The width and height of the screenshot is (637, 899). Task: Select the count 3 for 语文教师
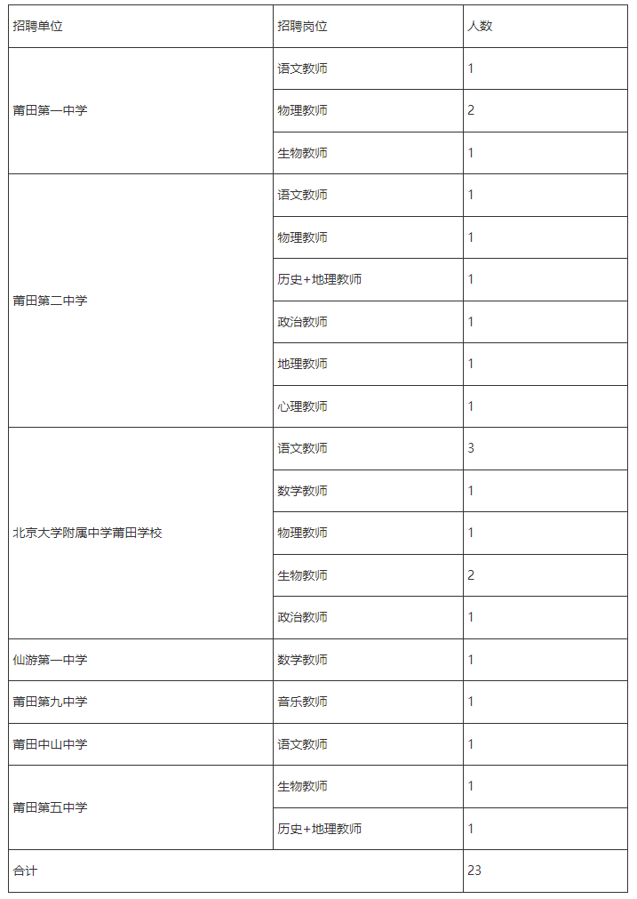471,448
